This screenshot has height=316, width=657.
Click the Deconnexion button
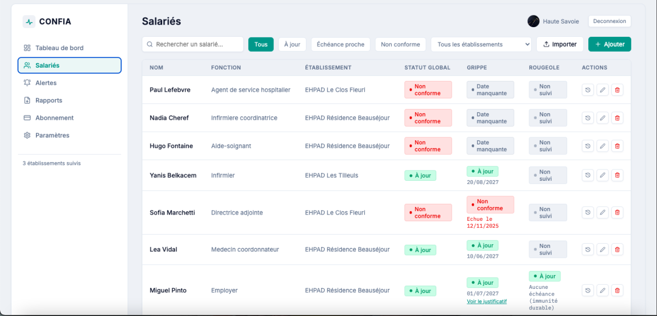click(610, 22)
